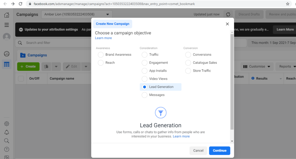296x159 pixels.
Task: Close the Create New Campaign dialog
Action: (x=227, y=24)
